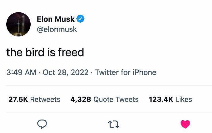
Task: Click the 4,328 quote count number
Action: click(x=81, y=99)
